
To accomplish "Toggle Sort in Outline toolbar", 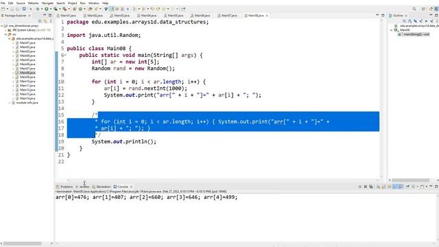I will tap(410, 21).
